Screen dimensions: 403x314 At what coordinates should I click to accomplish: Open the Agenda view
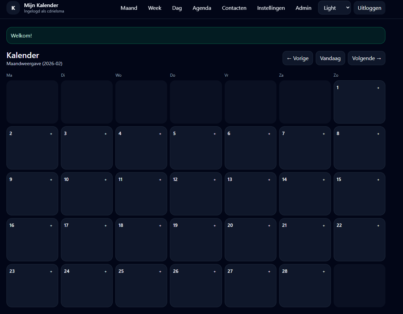click(202, 8)
